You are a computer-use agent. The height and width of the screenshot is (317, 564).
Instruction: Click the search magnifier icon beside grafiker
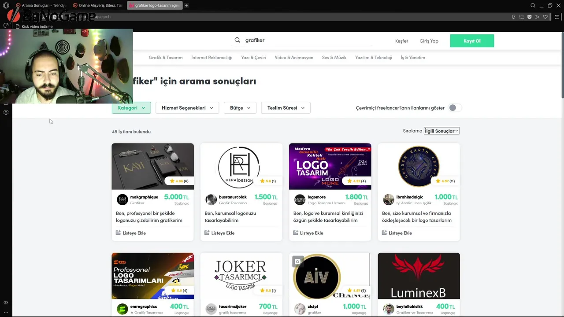tap(237, 40)
